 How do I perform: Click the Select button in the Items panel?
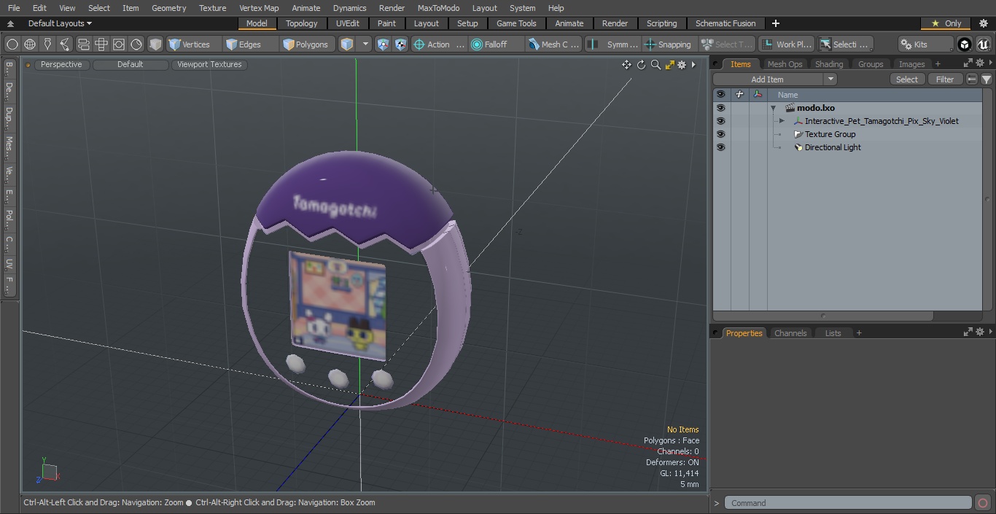[x=907, y=79]
